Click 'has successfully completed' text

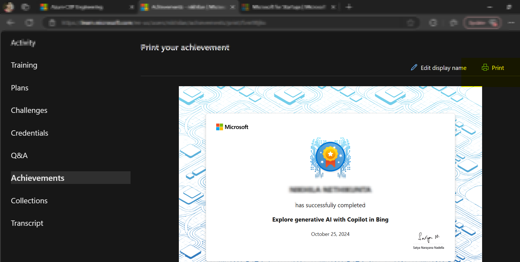[x=330, y=205]
